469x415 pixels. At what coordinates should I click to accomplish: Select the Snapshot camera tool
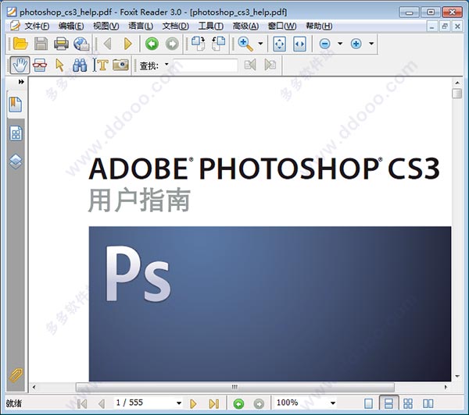pyautogui.click(x=120, y=65)
